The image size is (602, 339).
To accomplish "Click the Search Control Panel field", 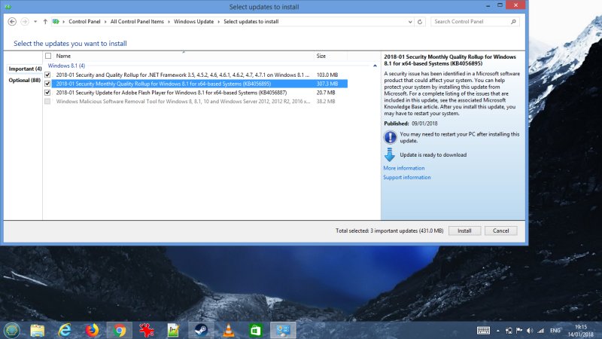I will pos(474,22).
